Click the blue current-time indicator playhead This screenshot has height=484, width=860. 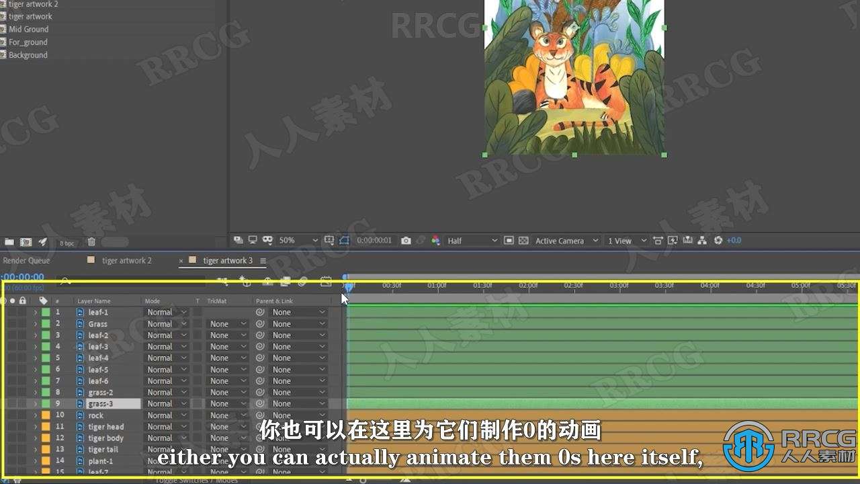(x=349, y=286)
